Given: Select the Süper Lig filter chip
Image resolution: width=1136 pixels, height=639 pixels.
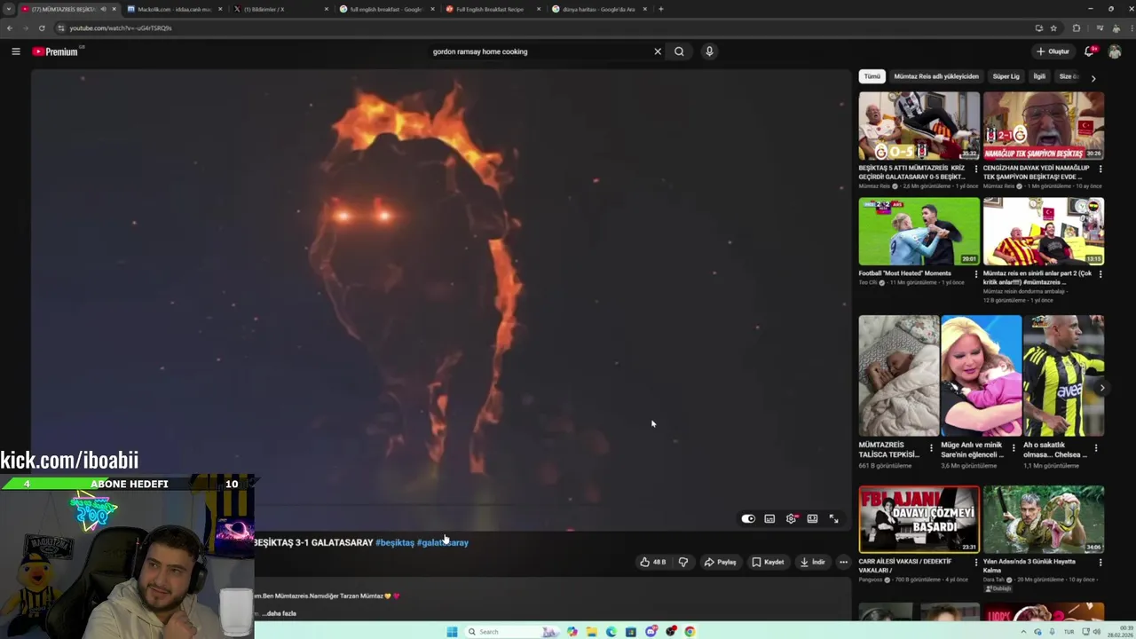Looking at the screenshot, I should point(1006,76).
